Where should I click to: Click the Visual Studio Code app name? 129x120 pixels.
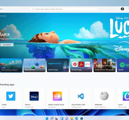point(78,105)
